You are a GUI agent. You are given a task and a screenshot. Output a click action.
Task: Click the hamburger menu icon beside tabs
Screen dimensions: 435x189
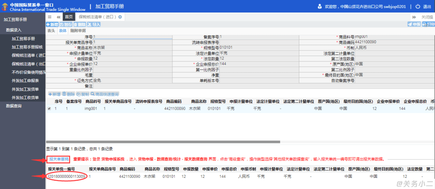50,17
